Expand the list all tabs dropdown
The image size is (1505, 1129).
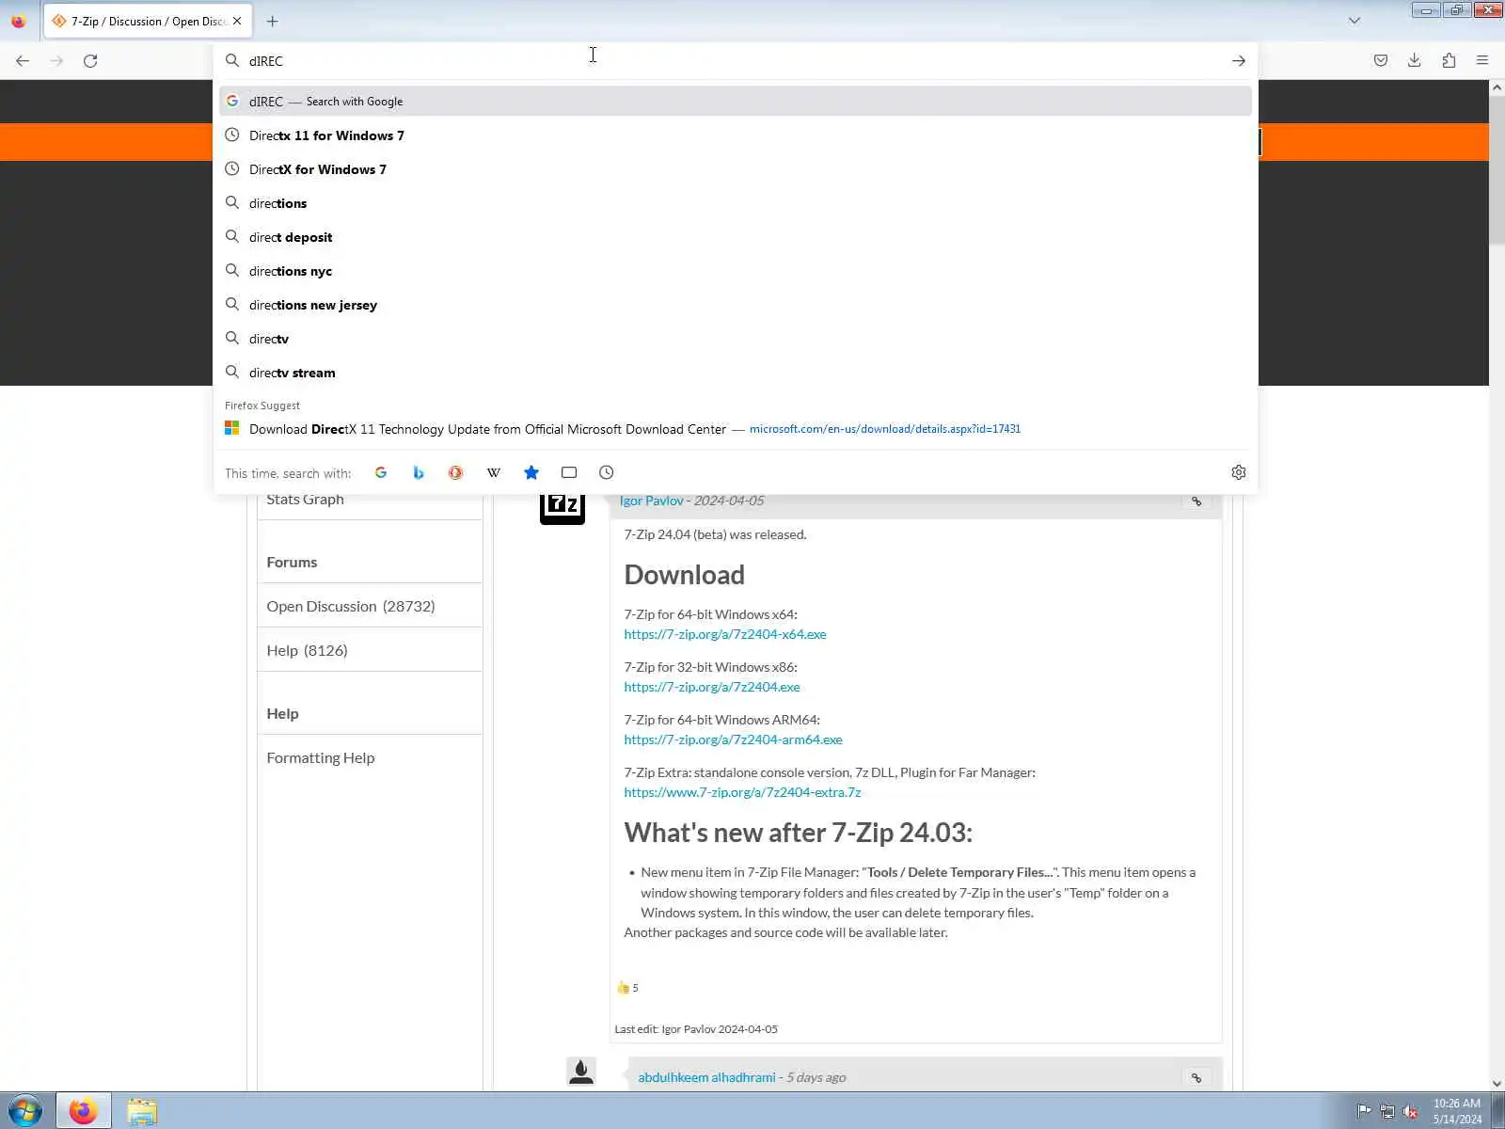(x=1354, y=21)
